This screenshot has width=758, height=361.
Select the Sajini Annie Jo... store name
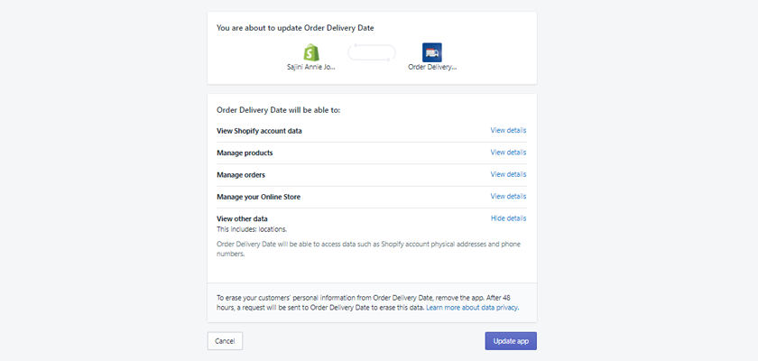click(311, 68)
